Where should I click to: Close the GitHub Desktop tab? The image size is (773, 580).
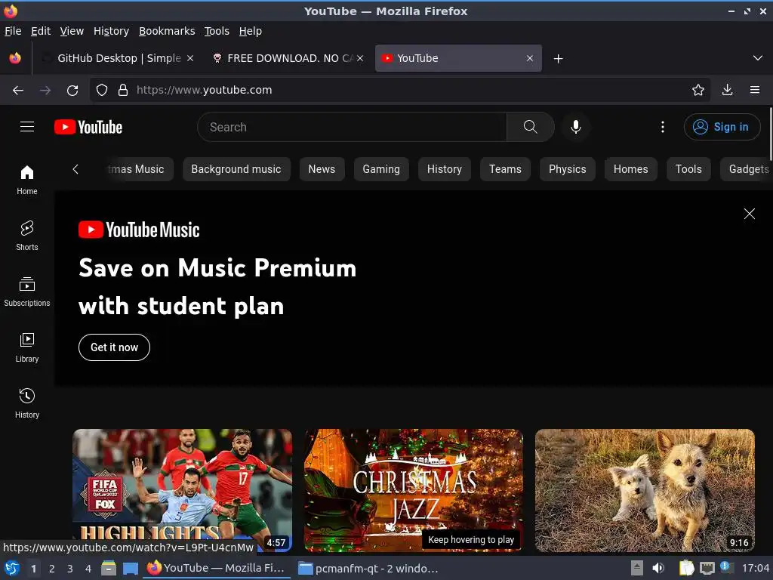click(x=190, y=58)
